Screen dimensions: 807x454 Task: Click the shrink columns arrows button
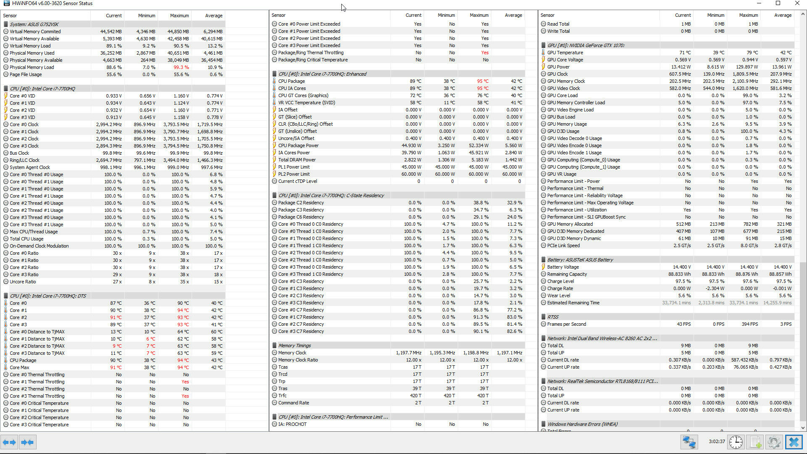27,442
